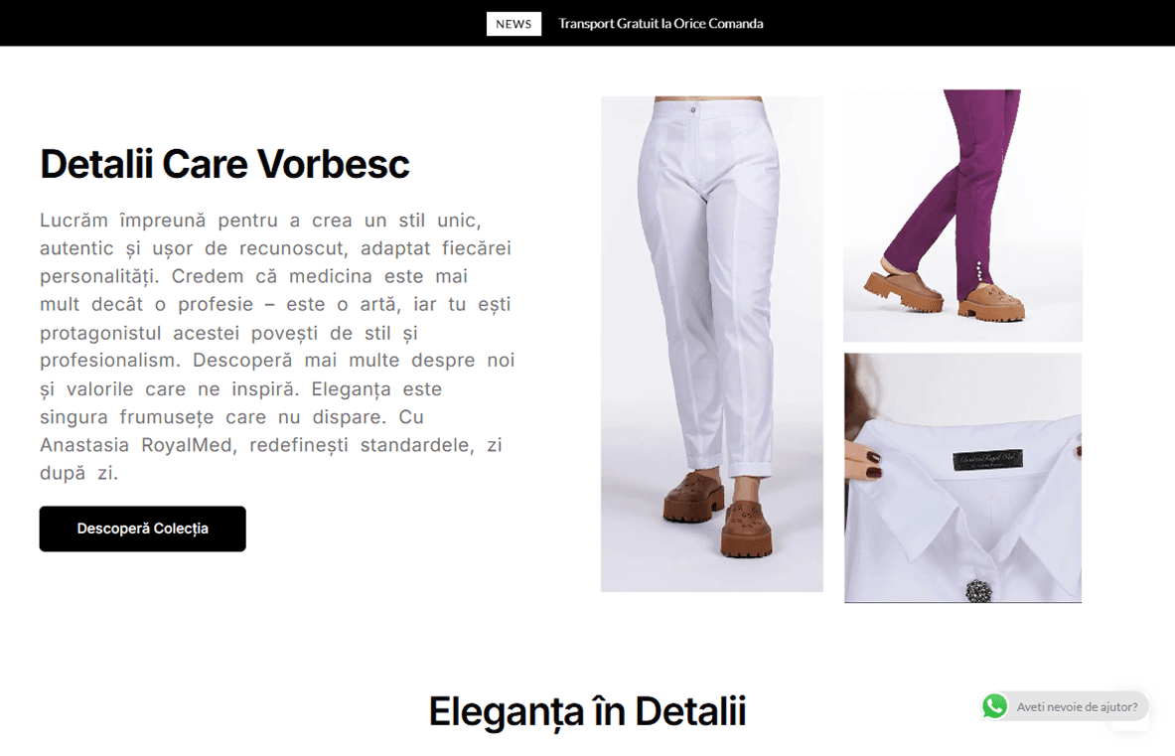The image size is (1175, 756).
Task: Open 'Transport Gratuit la Orice Comanda' announcement
Action: (x=661, y=24)
